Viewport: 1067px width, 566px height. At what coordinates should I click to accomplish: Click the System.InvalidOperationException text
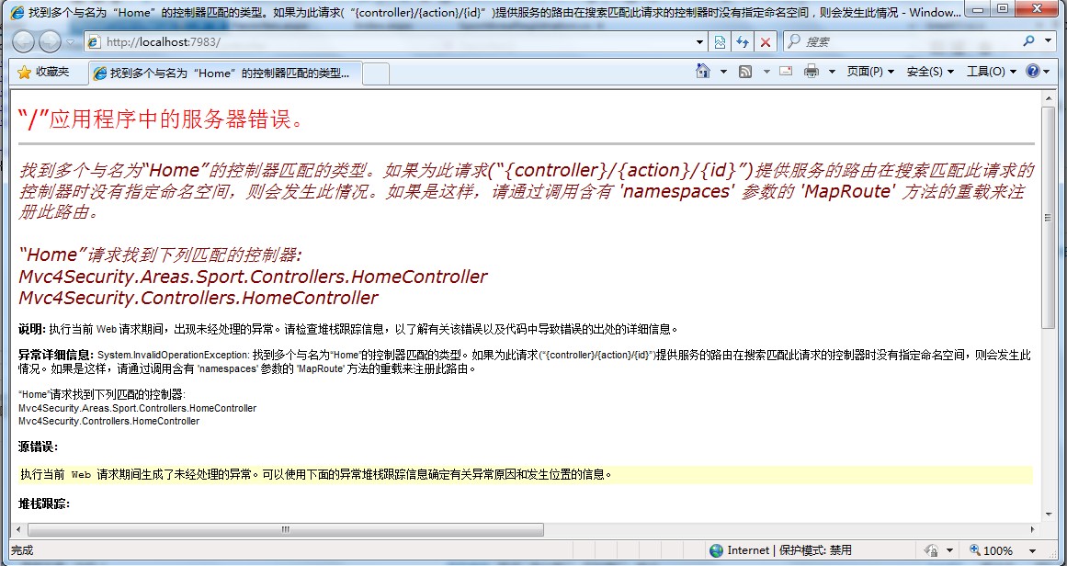175,355
